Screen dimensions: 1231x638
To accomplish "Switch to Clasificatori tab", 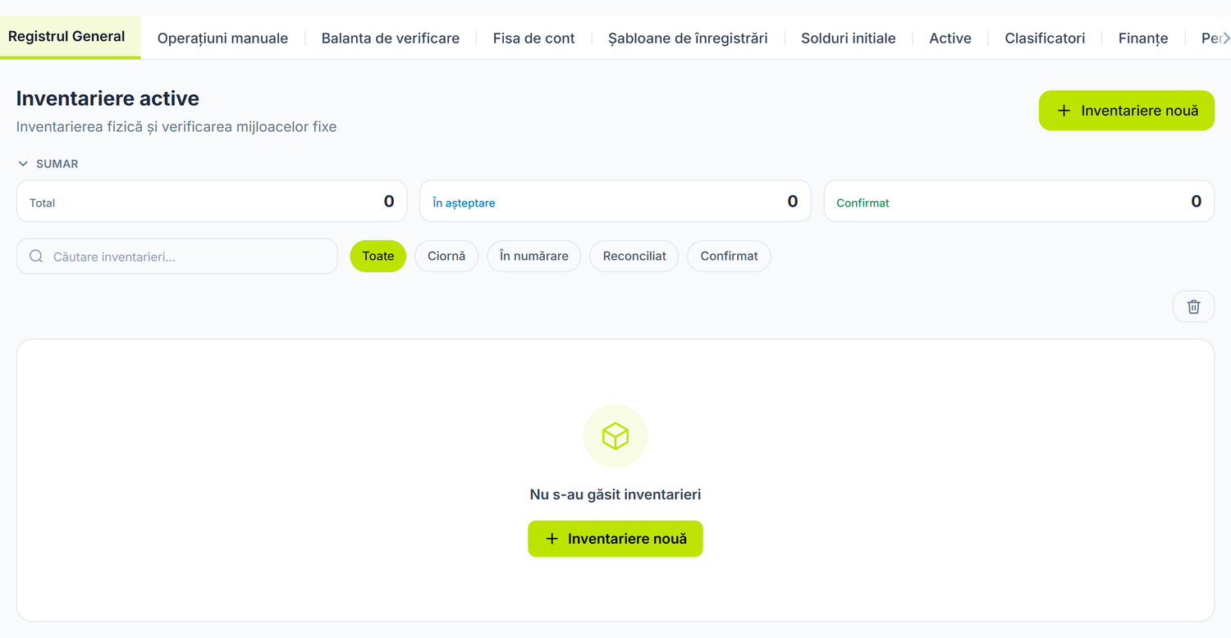I will click(x=1045, y=38).
